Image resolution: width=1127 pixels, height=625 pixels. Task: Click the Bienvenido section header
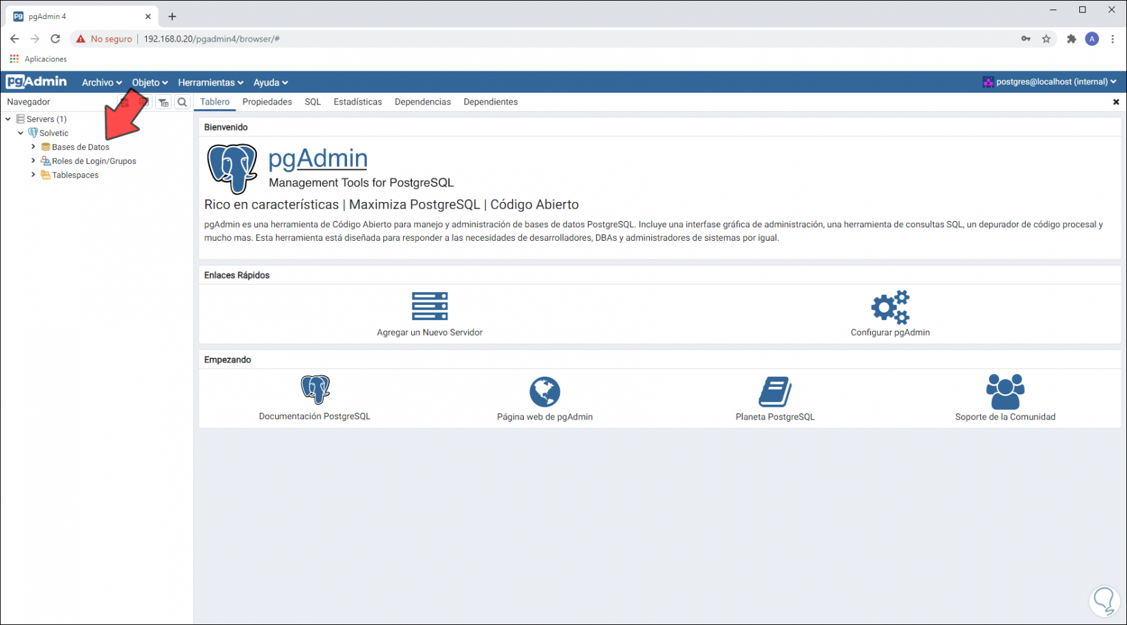[226, 128]
